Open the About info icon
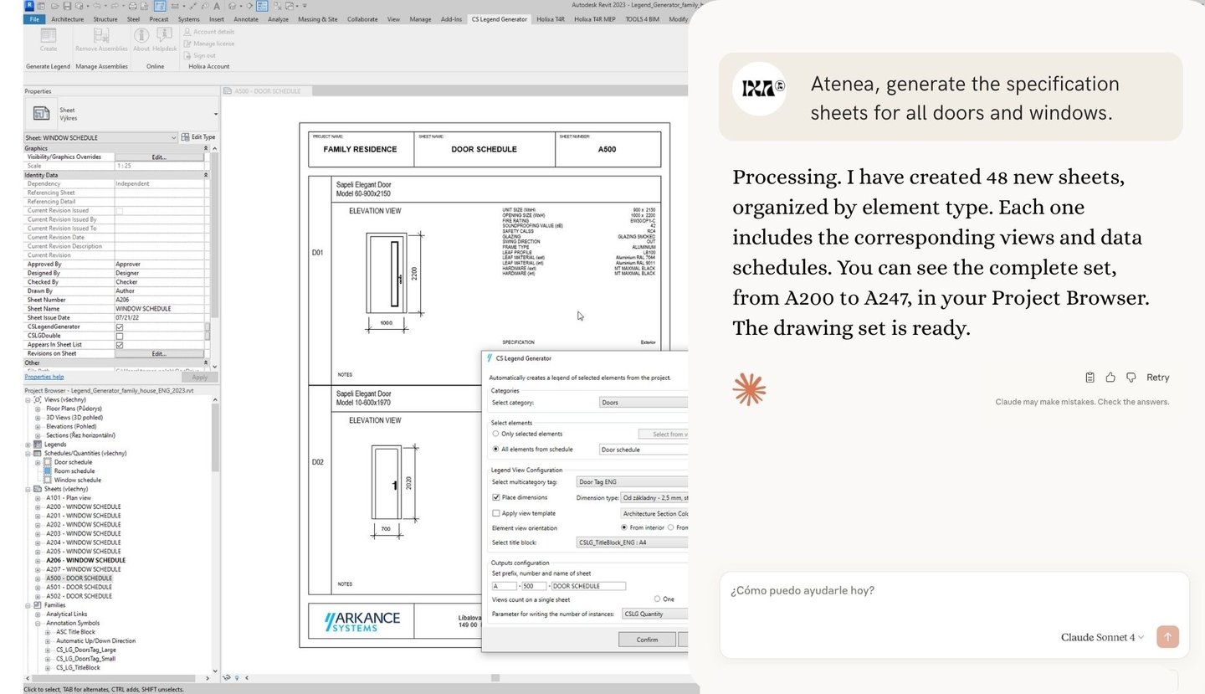1205x694 pixels. tap(141, 35)
